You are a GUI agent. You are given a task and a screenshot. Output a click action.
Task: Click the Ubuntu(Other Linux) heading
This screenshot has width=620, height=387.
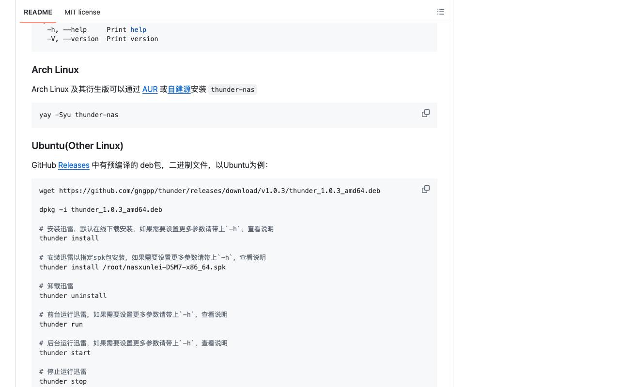click(x=77, y=146)
